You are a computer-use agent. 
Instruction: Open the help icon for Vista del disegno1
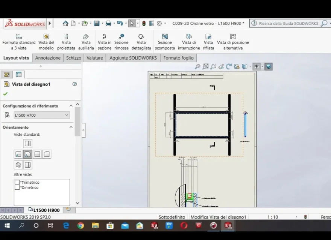pyautogui.click(x=74, y=84)
